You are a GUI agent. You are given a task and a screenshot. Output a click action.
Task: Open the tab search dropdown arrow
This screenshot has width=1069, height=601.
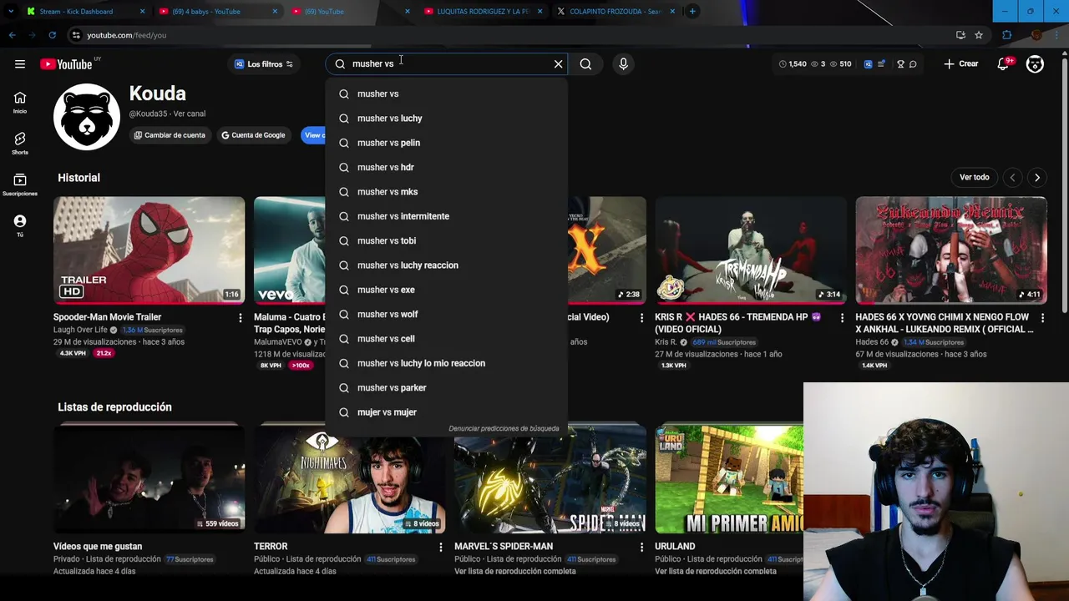click(x=11, y=11)
